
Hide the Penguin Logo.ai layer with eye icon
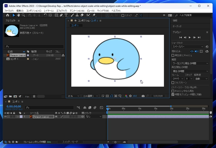pyautogui.click(x=5, y=116)
